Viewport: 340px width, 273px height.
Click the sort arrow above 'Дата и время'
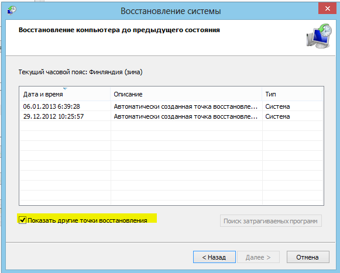pos(65,89)
